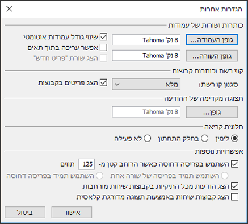Viewport: 248px width, 224px height.
Task: Click the כותרות ושורות של עמודות heading
Action: coord(206,26)
